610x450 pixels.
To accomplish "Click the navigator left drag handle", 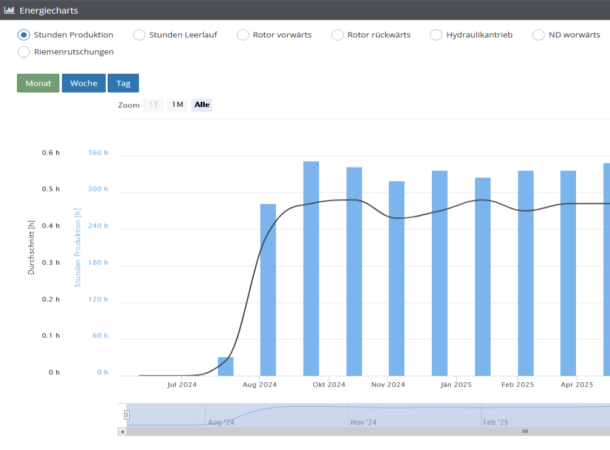I will click(127, 415).
